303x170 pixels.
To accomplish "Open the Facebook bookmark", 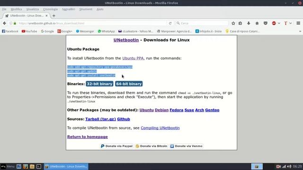I will (10, 31).
